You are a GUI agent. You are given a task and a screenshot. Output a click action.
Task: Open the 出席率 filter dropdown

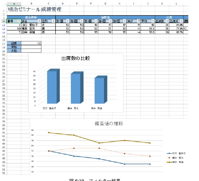click(181, 21)
